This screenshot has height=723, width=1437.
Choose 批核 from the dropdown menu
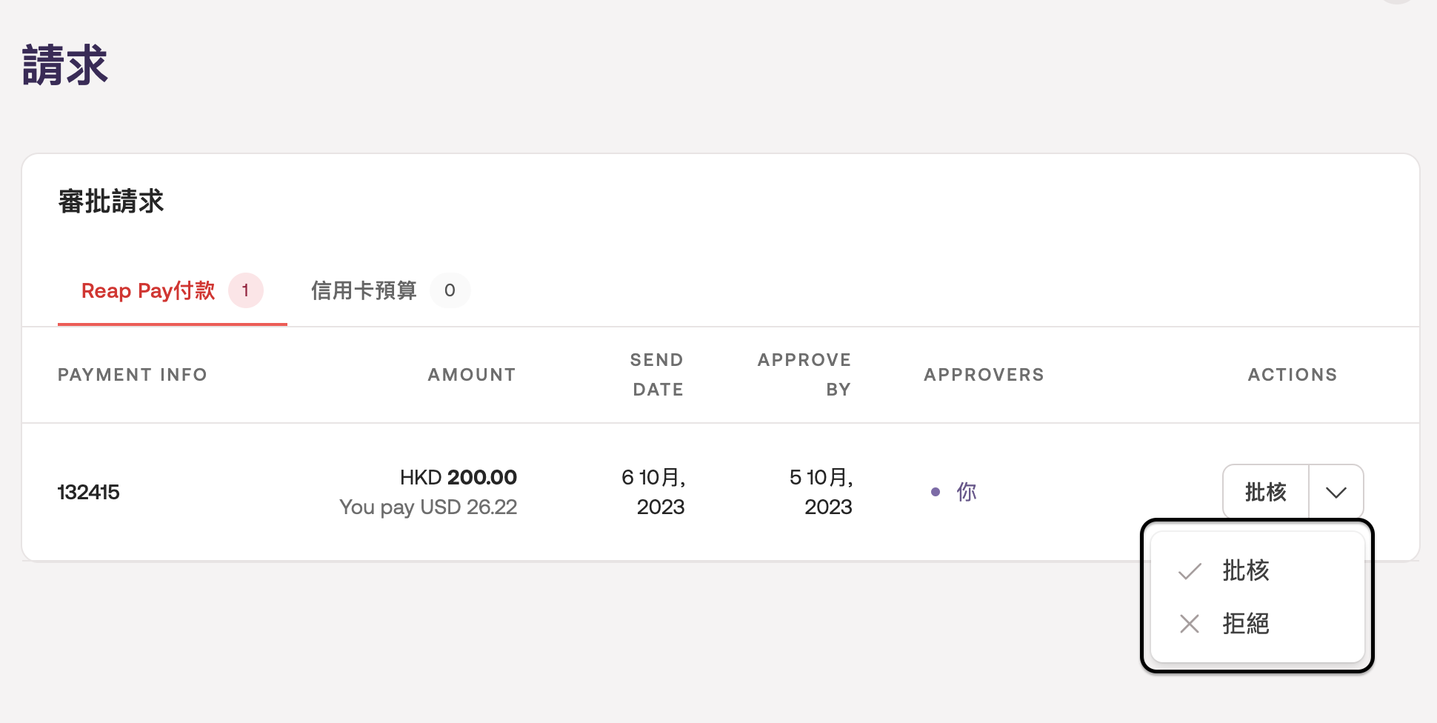pyautogui.click(x=1246, y=571)
